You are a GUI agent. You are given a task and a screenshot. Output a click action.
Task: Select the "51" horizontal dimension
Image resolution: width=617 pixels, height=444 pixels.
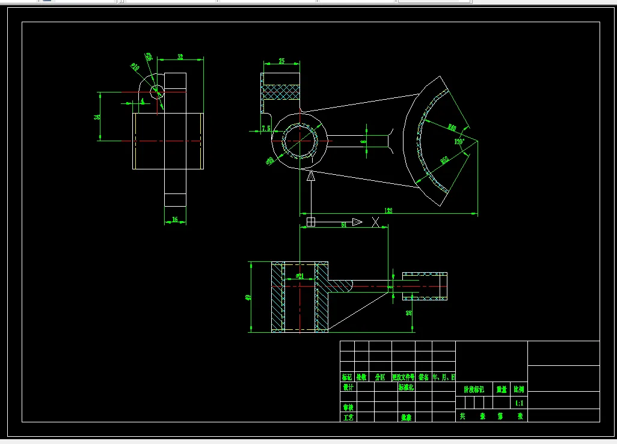[x=344, y=225]
